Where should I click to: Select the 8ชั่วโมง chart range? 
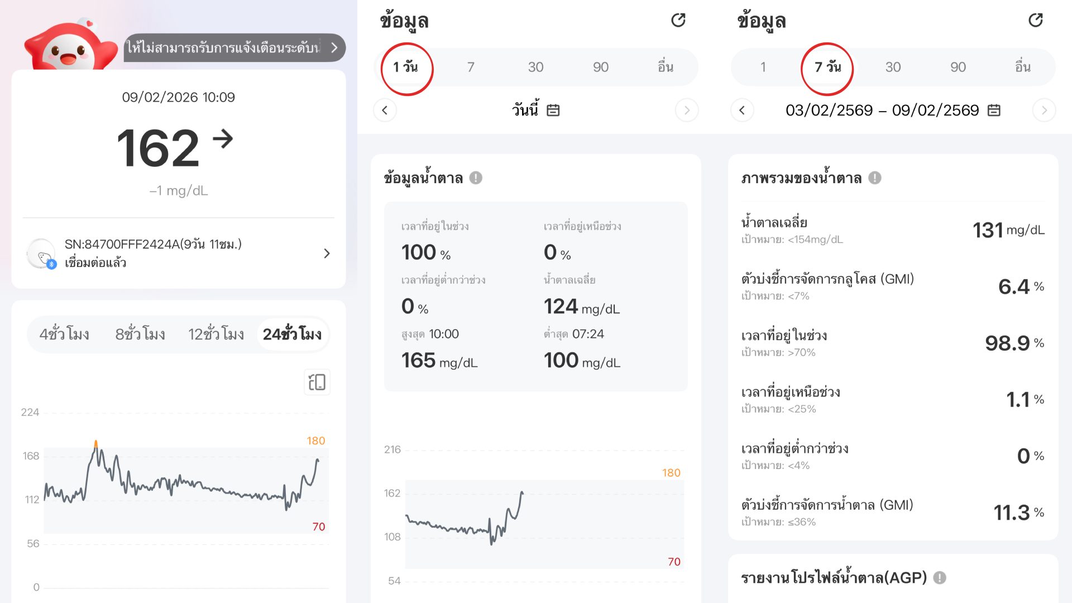coord(140,334)
